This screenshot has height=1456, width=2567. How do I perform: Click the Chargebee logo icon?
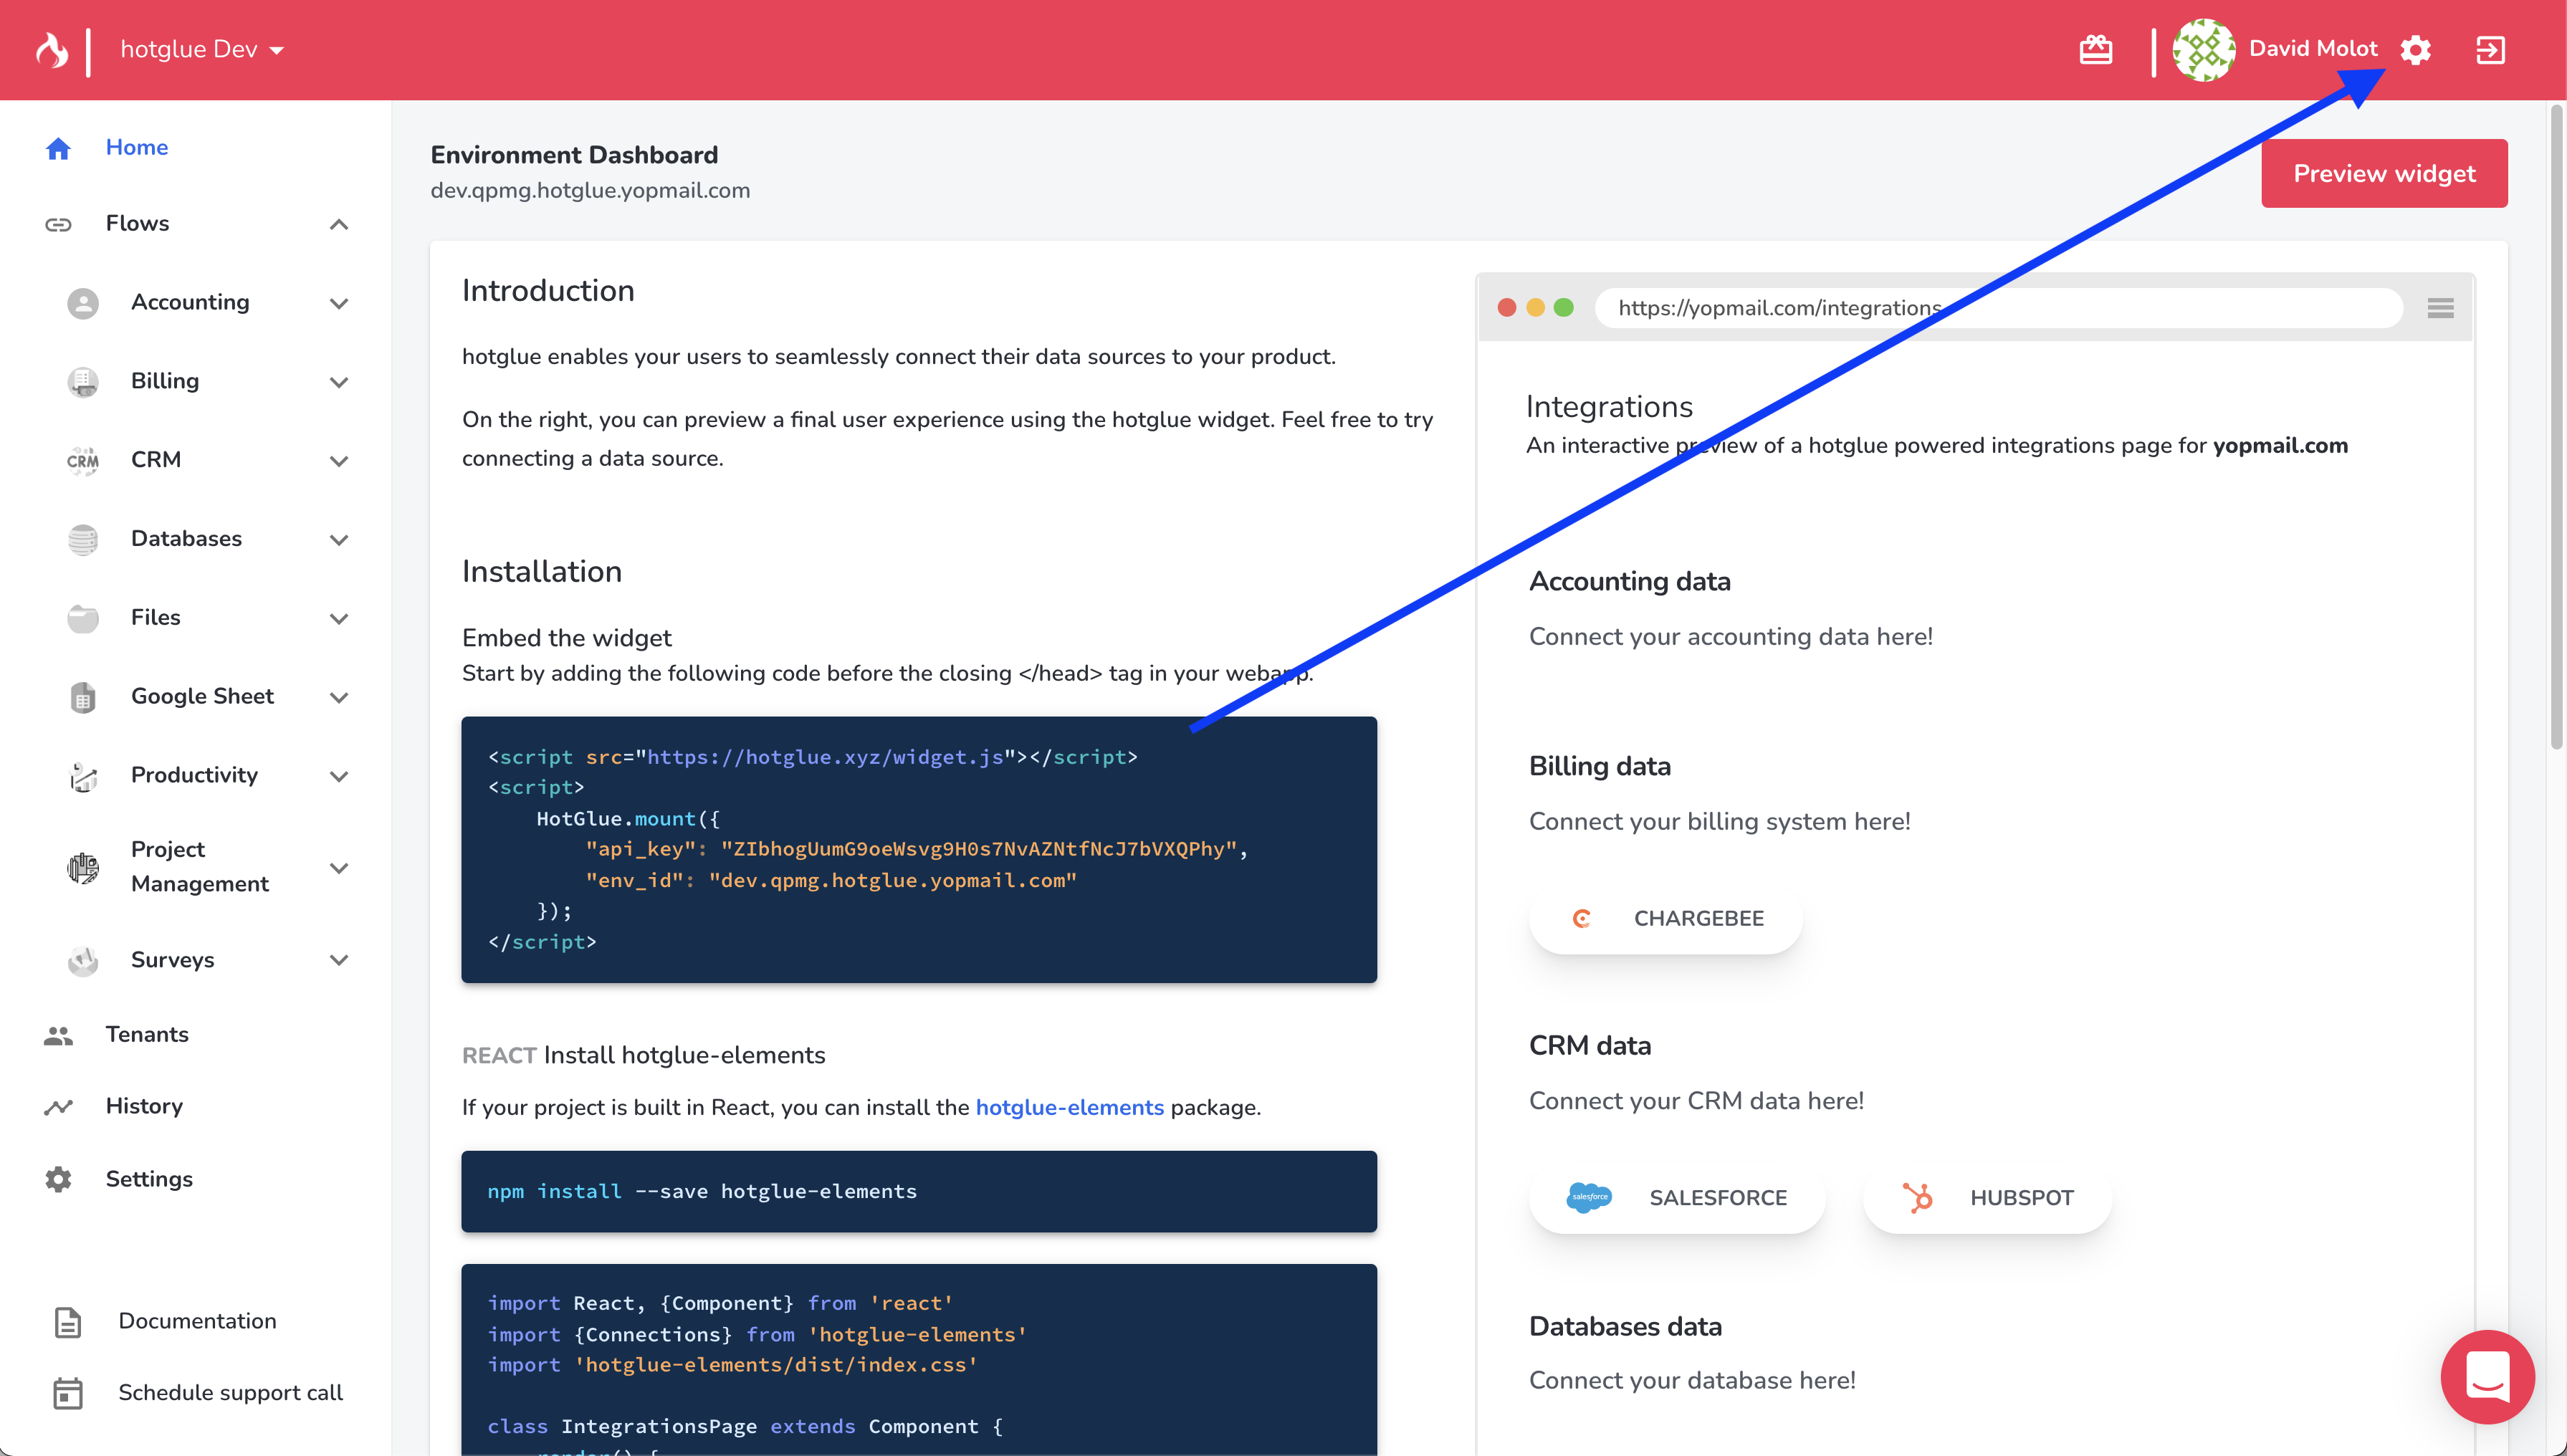[x=1581, y=918]
